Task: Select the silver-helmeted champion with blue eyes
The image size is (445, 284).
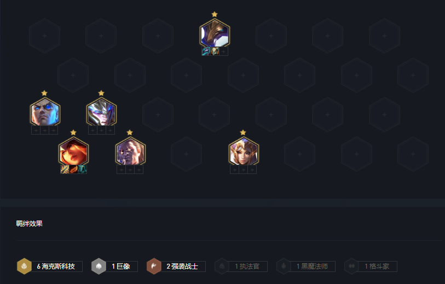Action: (102, 112)
